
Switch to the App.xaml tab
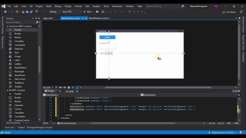click(48, 18)
